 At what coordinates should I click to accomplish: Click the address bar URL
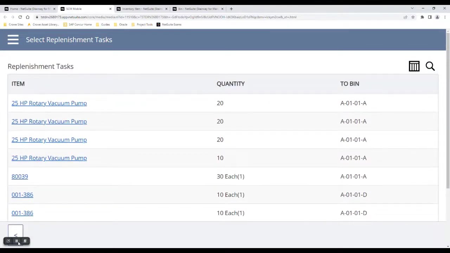point(168,17)
